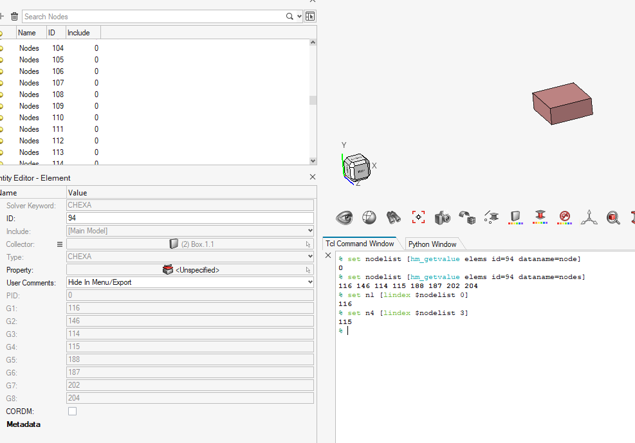This screenshot has width=635, height=443.
Task: Click the trash delete icon beside search
Action: (x=14, y=17)
